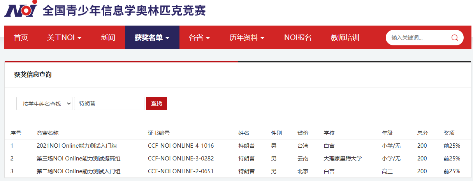Select 第三场NOI Online能力测试提高组 cell
The image size is (473, 181).
79,159
